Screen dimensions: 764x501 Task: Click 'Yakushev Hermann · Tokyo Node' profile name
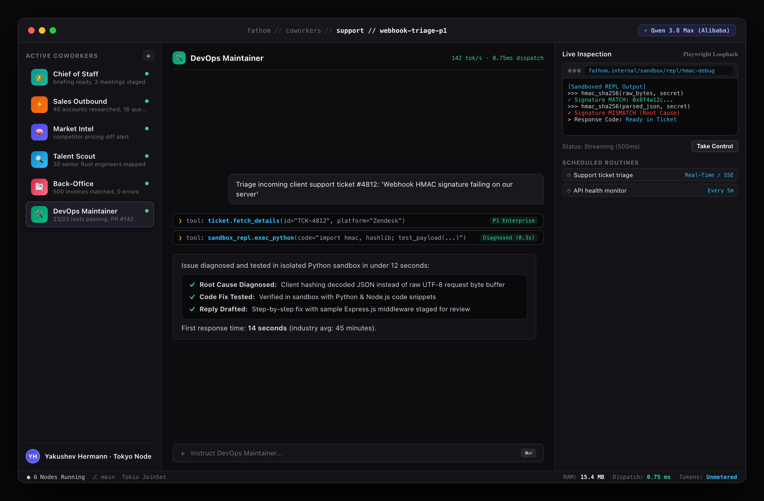point(98,456)
